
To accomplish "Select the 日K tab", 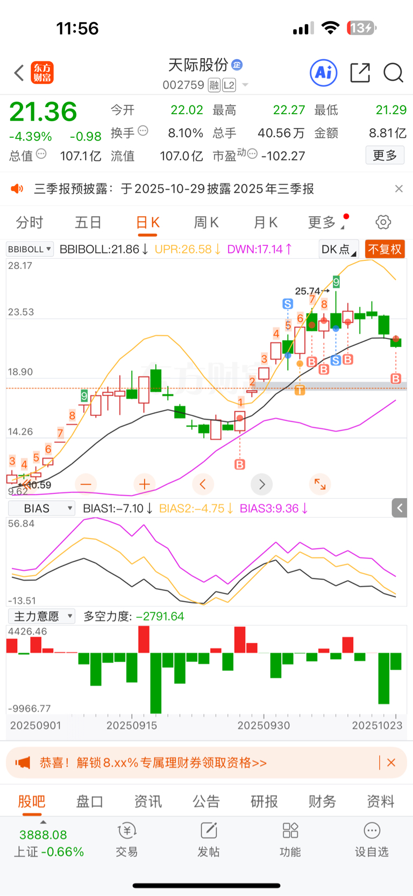I will click(x=148, y=222).
